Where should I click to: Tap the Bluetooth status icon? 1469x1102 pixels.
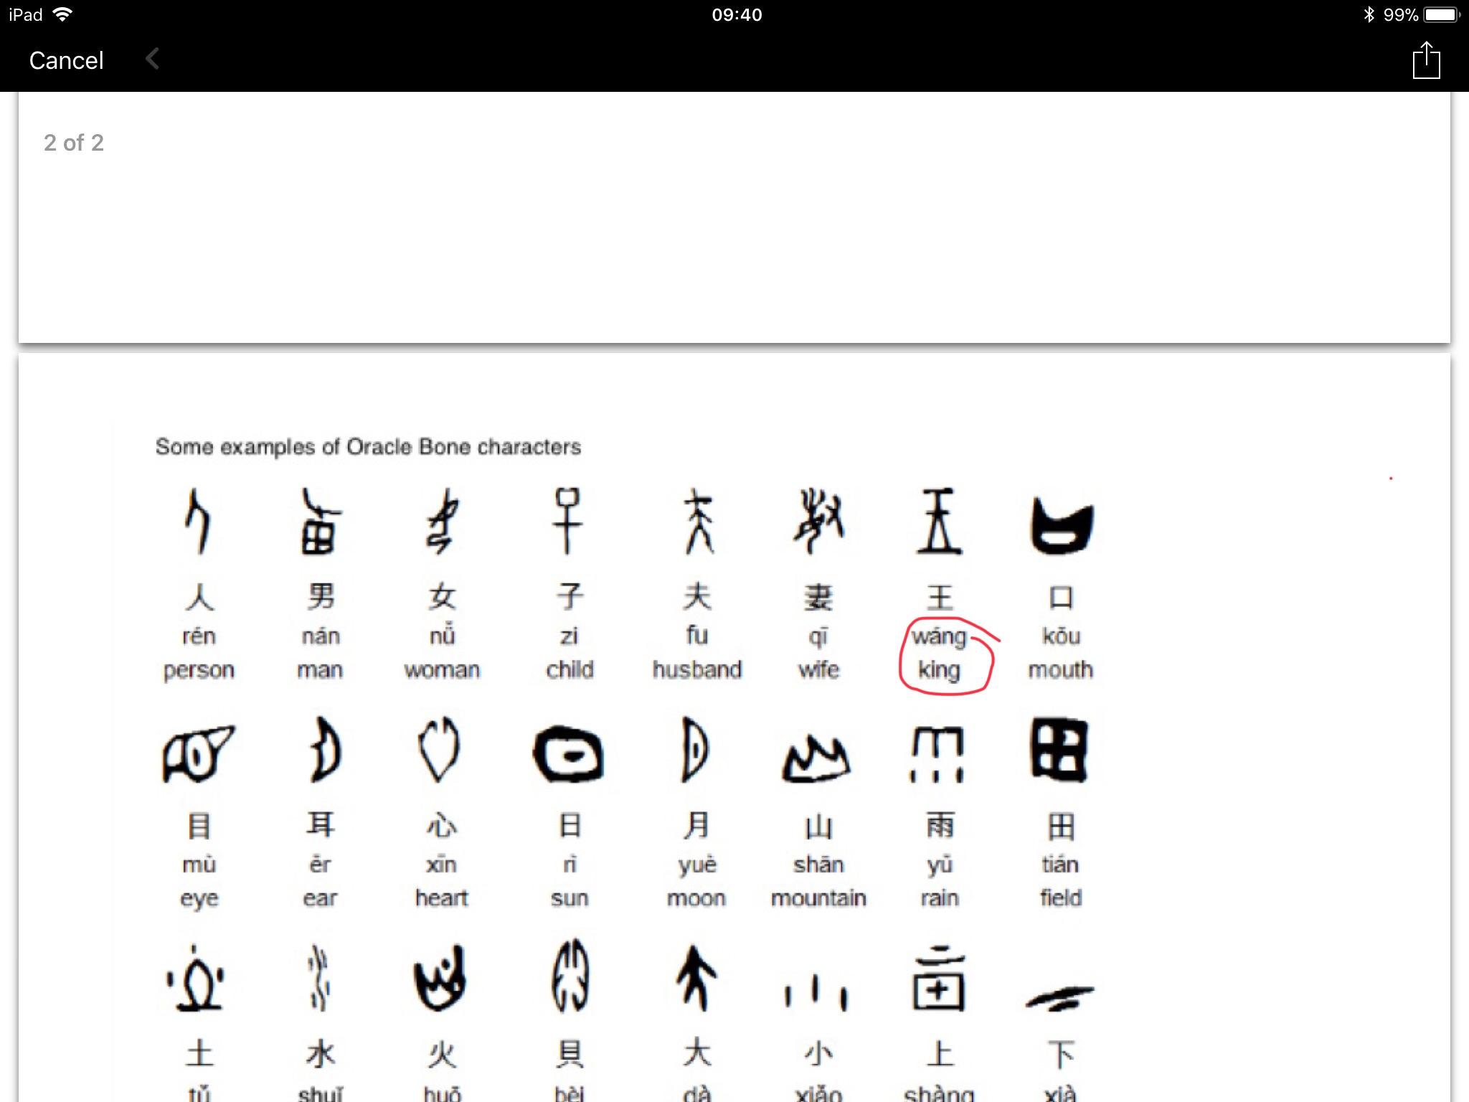coord(1369,14)
